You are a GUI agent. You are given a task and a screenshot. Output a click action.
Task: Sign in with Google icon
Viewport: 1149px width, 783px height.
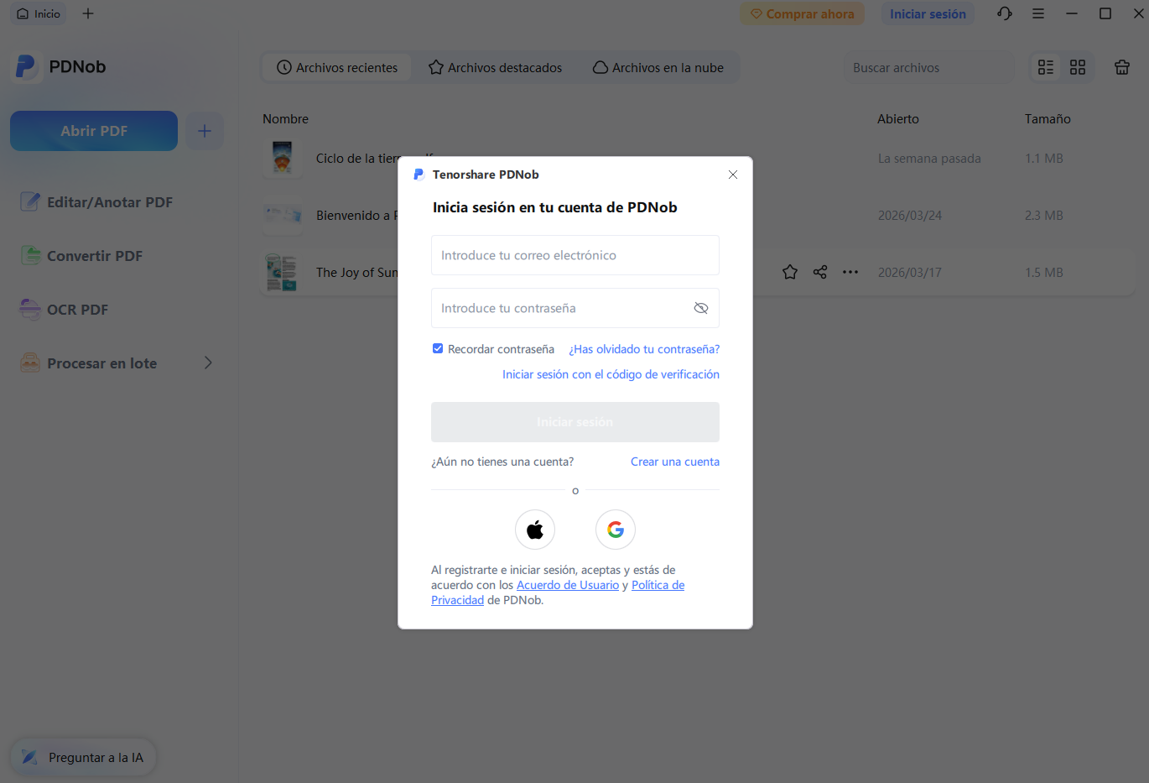pyautogui.click(x=616, y=530)
